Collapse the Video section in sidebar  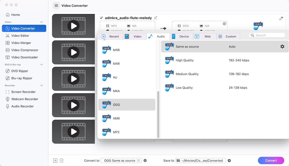41,22
